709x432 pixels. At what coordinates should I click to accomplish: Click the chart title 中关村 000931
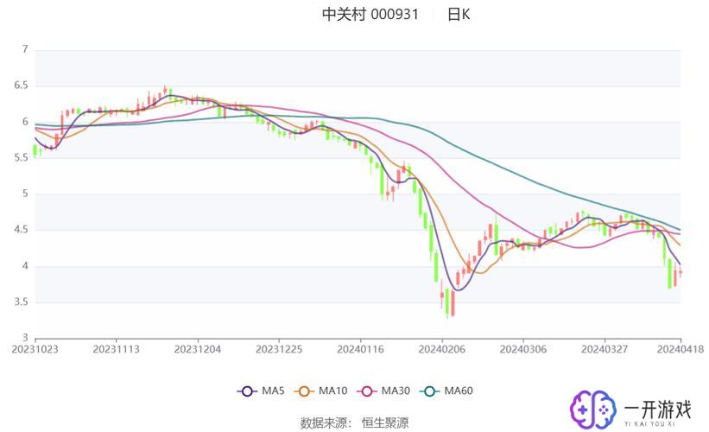(370, 15)
